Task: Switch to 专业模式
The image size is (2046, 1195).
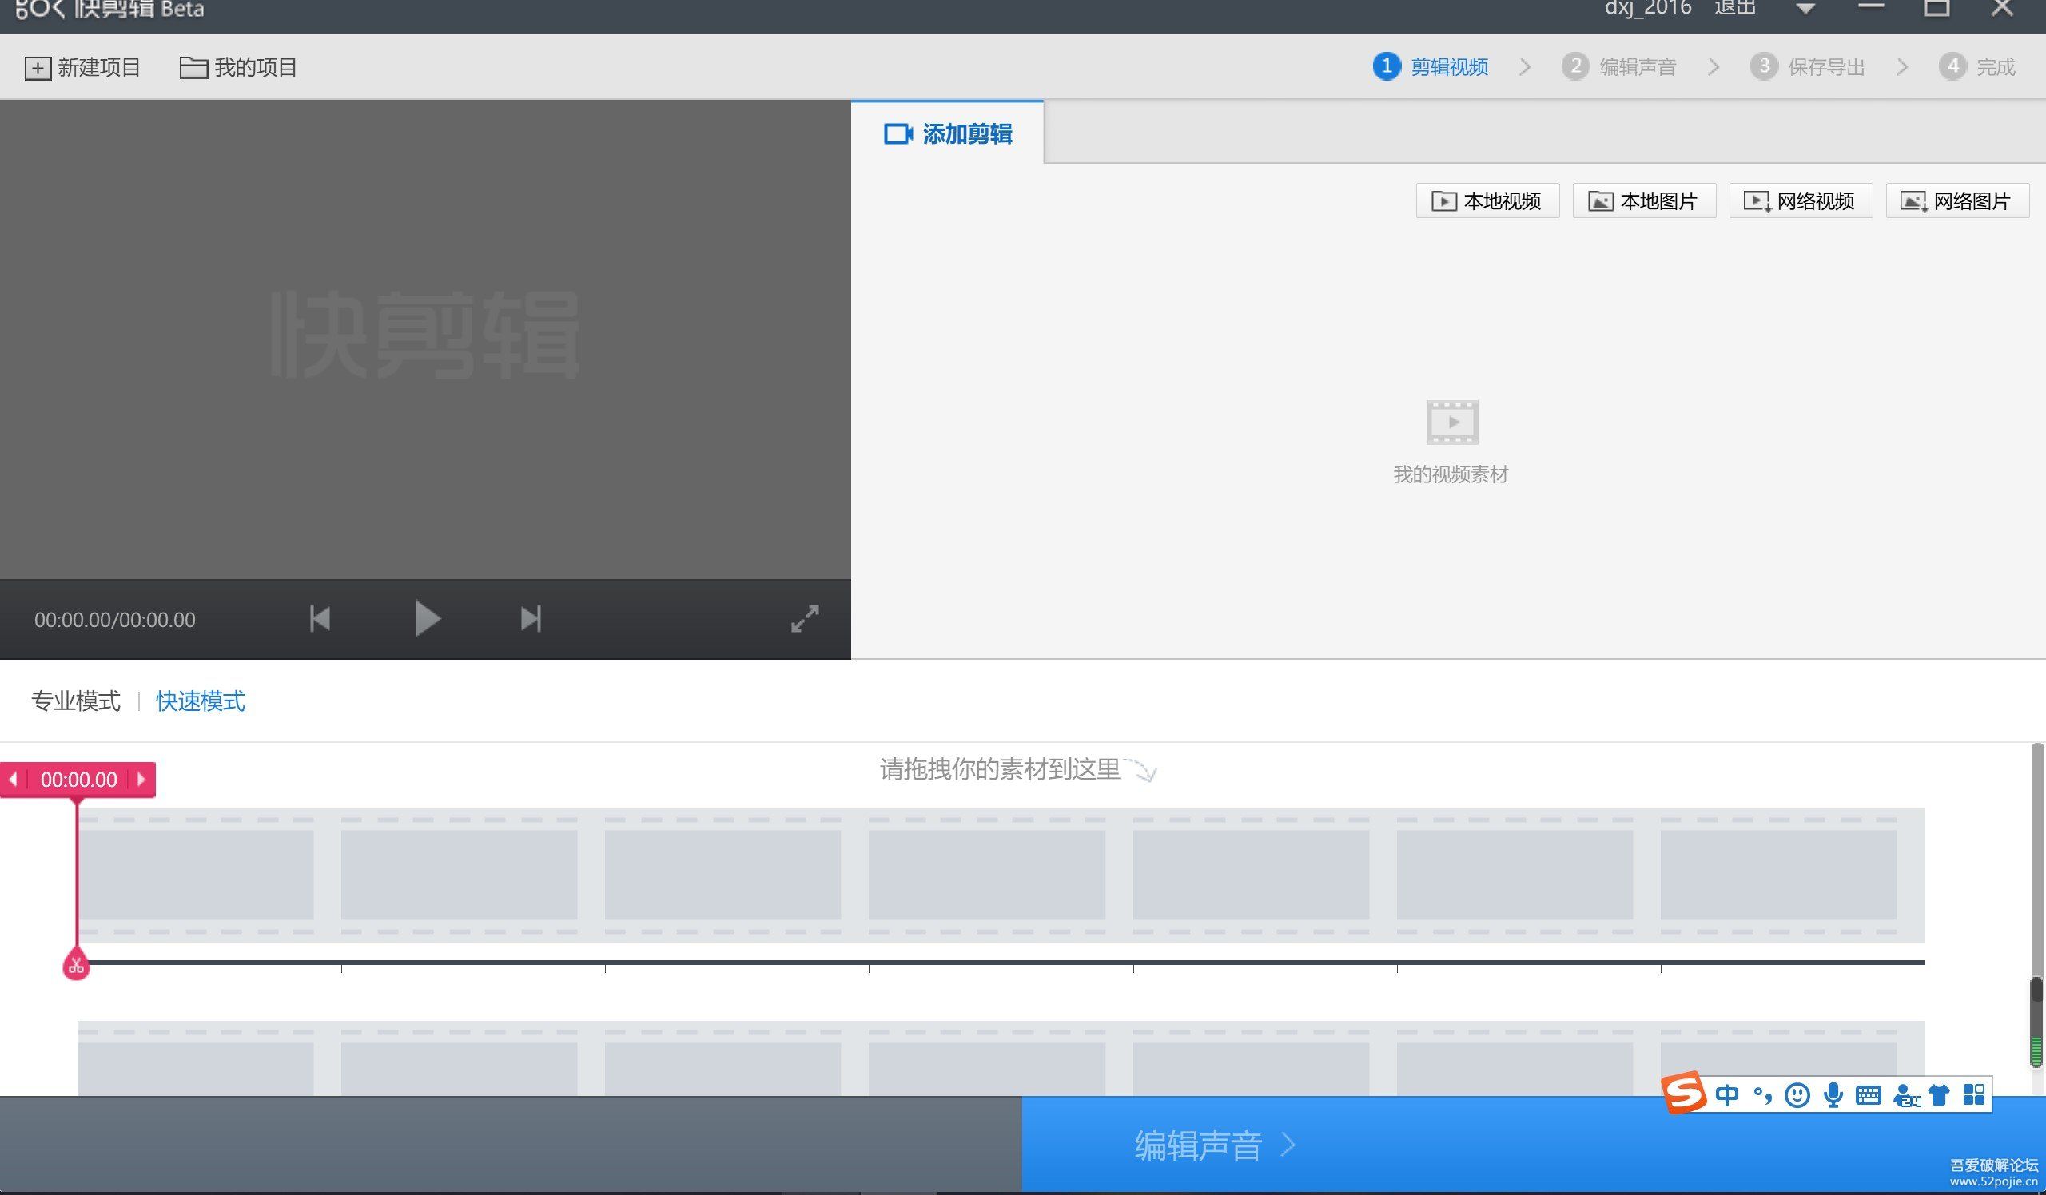Action: [75, 701]
